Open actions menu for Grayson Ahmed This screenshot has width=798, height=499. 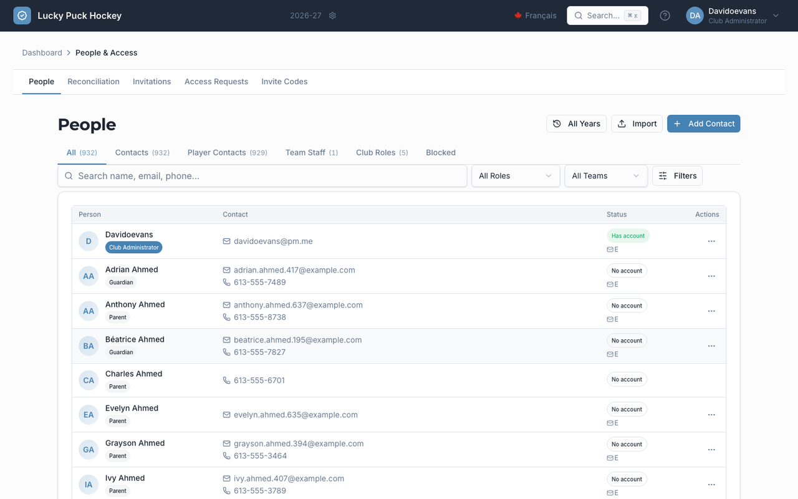point(711,450)
